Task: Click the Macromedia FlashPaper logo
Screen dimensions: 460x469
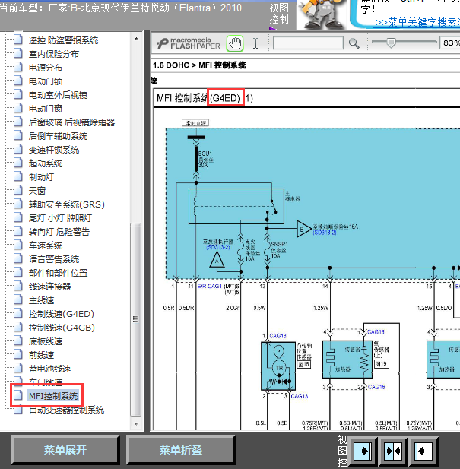Action: point(189,43)
